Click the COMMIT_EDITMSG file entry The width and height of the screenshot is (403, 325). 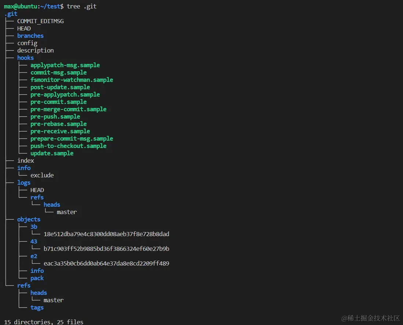40,21
